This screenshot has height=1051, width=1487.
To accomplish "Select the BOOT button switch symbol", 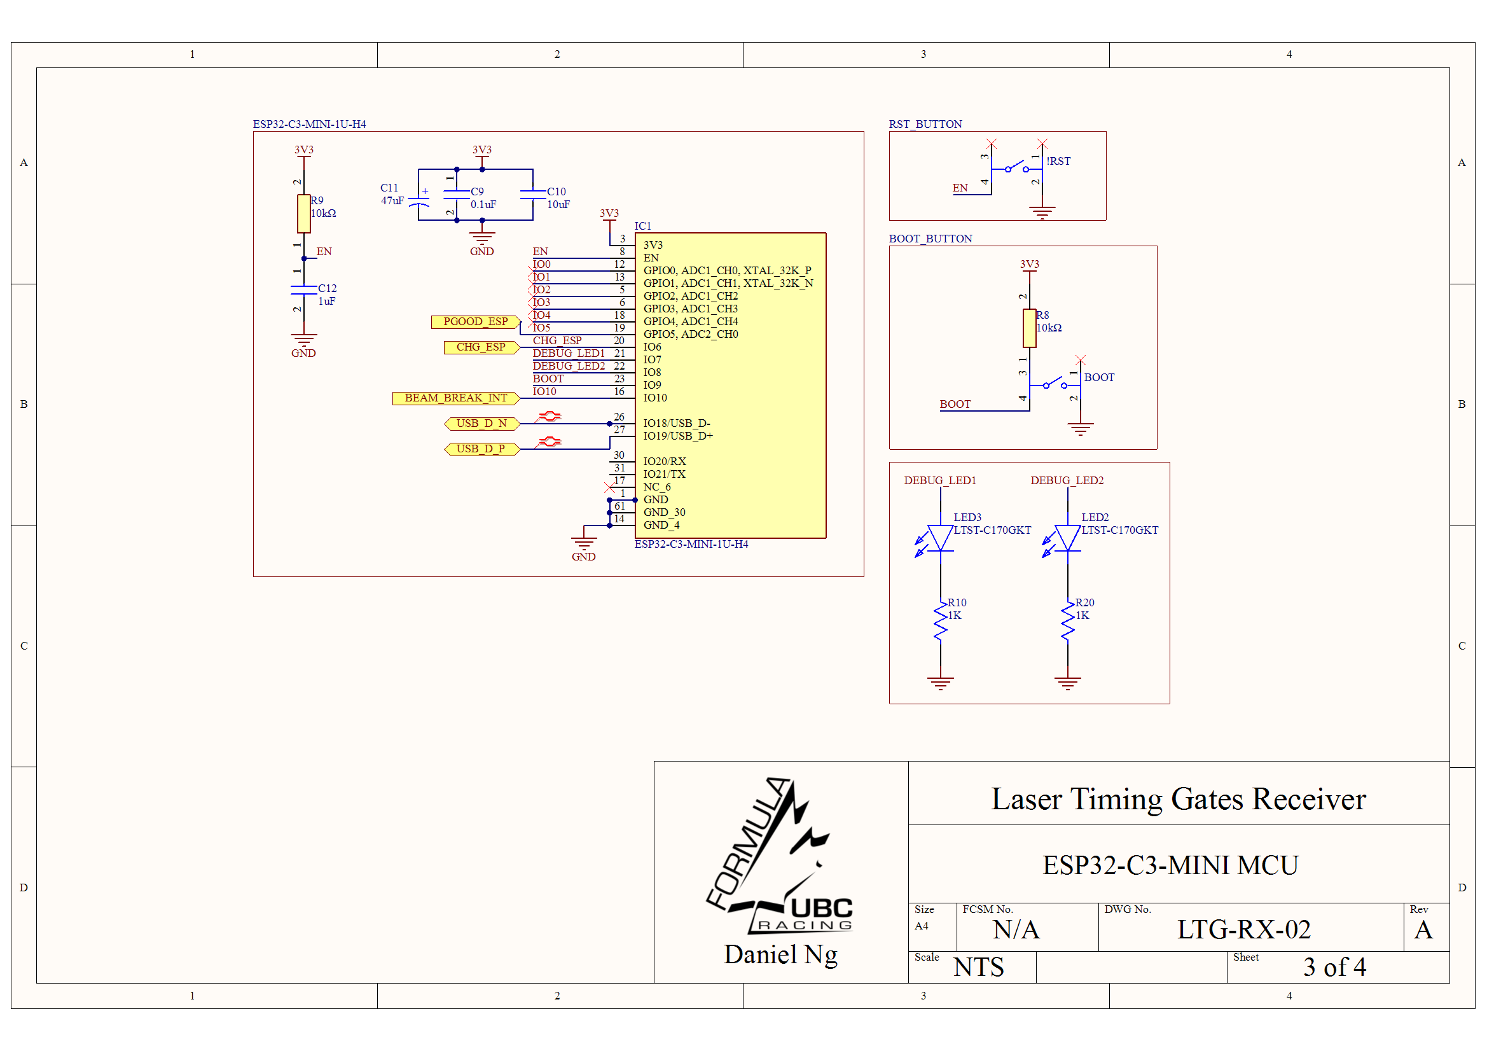I will 1056,385.
